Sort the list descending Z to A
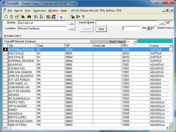This screenshot has width=176, height=132. click(41, 17)
